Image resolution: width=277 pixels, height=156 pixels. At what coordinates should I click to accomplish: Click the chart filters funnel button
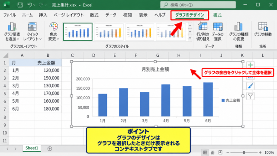(x=250, y=96)
